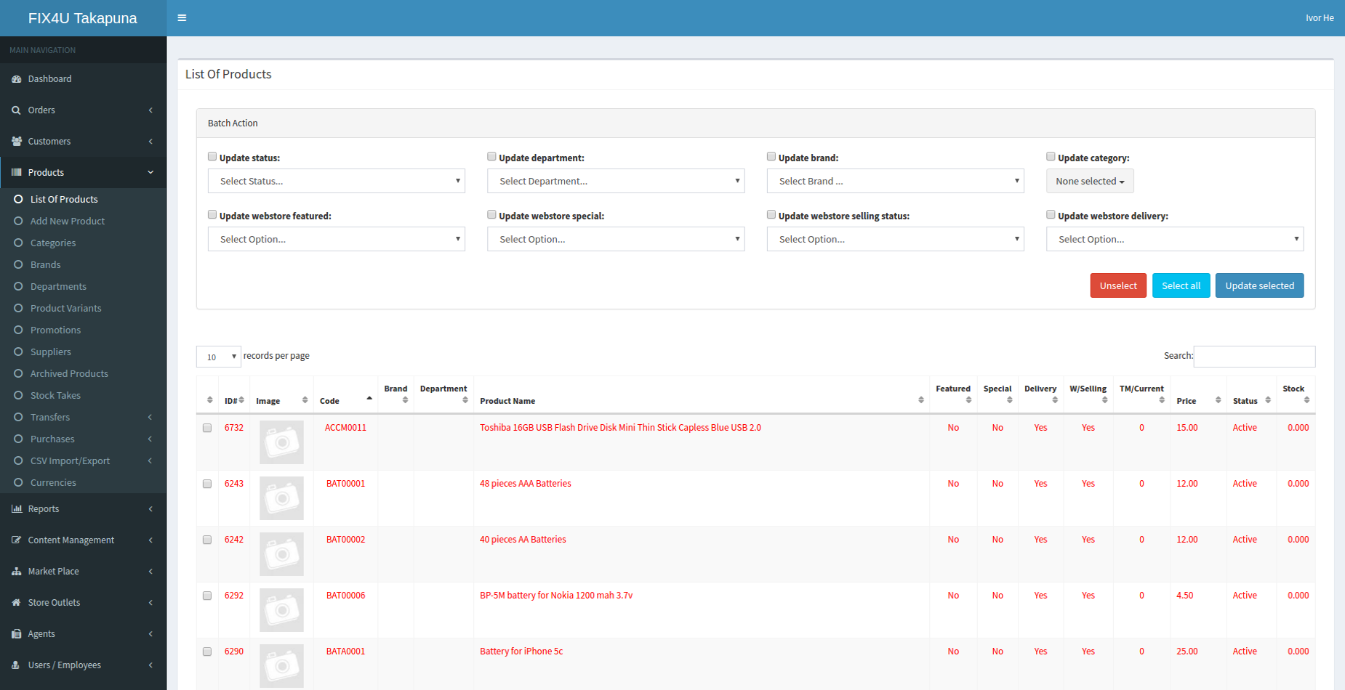Image resolution: width=1345 pixels, height=690 pixels.
Task: Click the Dashboard gauge icon
Action: point(16,79)
